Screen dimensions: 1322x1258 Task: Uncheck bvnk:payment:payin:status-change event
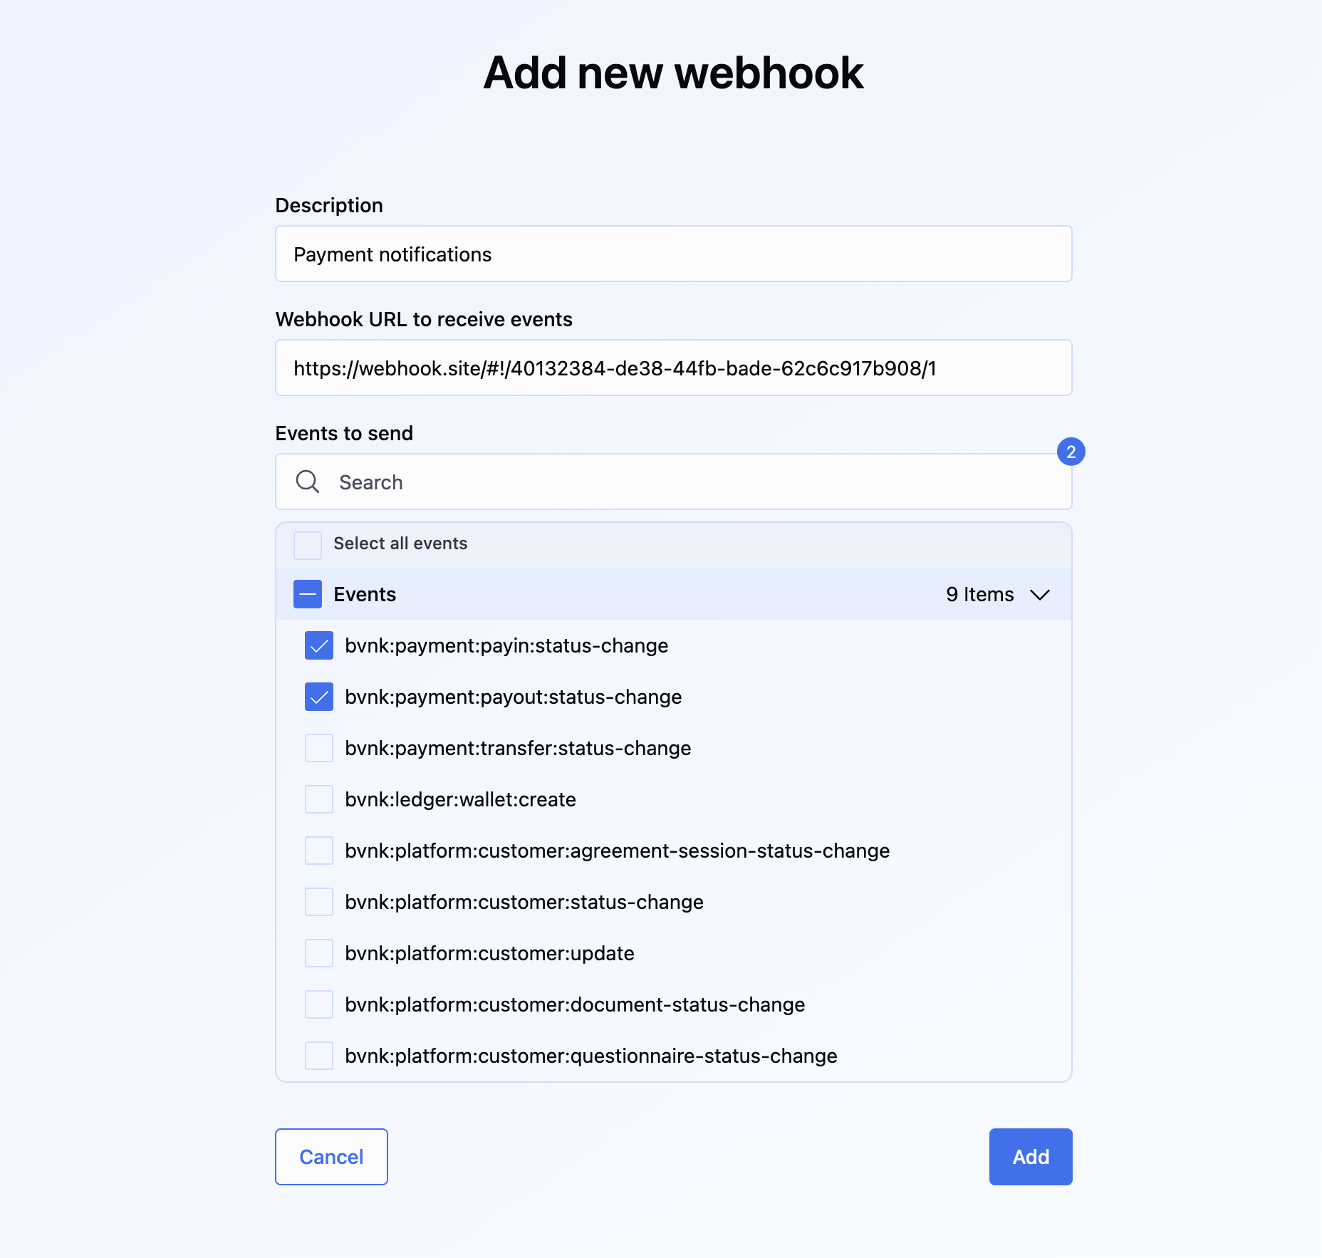tap(319, 646)
